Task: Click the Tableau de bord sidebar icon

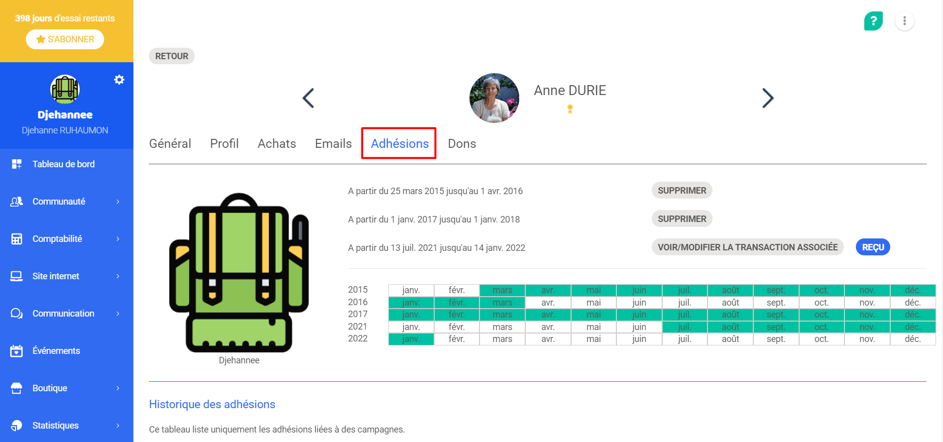Action: pos(16,164)
